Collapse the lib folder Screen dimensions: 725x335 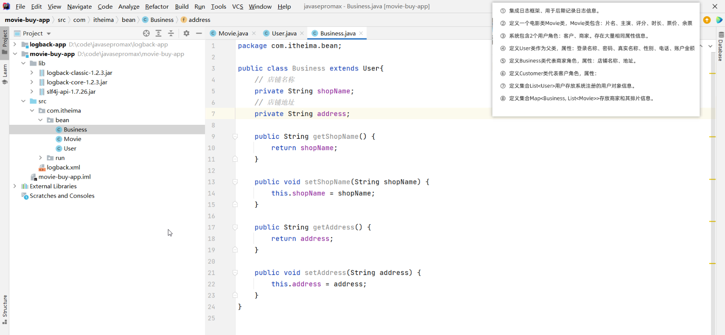[23, 63]
